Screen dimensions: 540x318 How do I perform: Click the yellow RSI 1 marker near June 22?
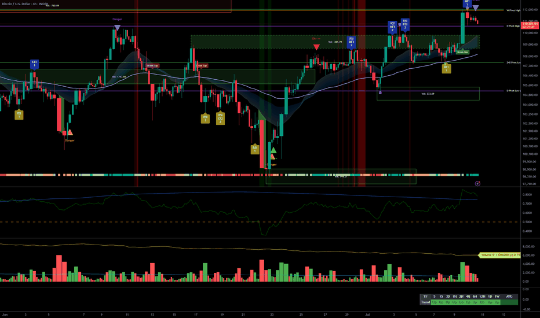pyautogui.click(x=255, y=149)
